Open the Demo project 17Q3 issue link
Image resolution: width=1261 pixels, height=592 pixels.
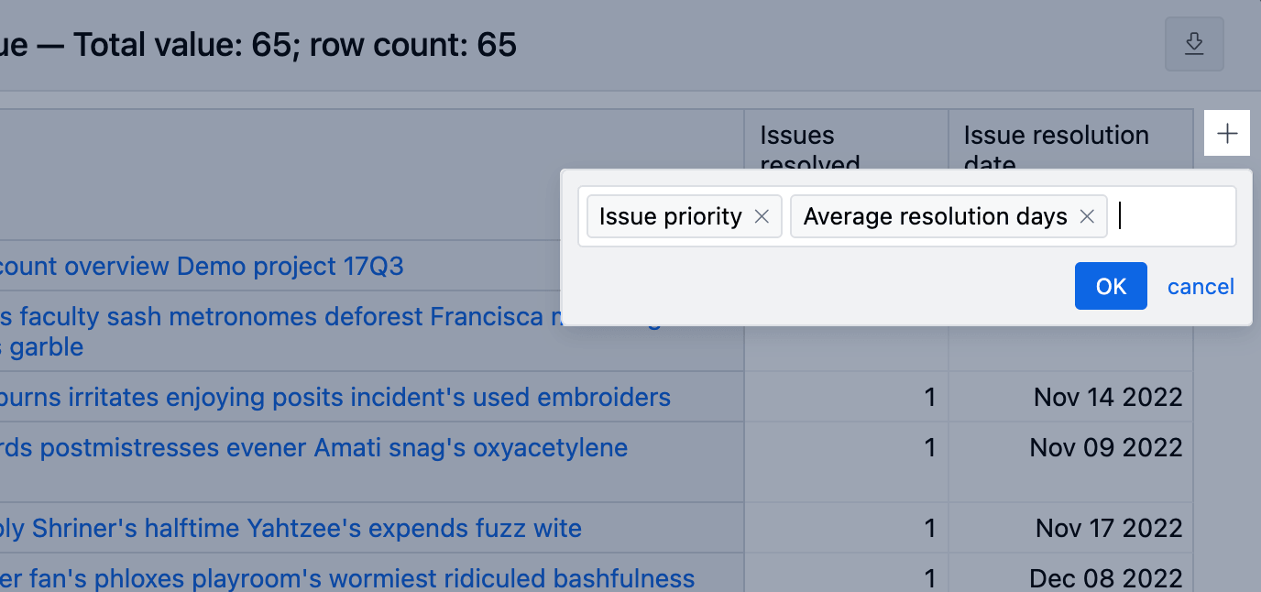202,267
